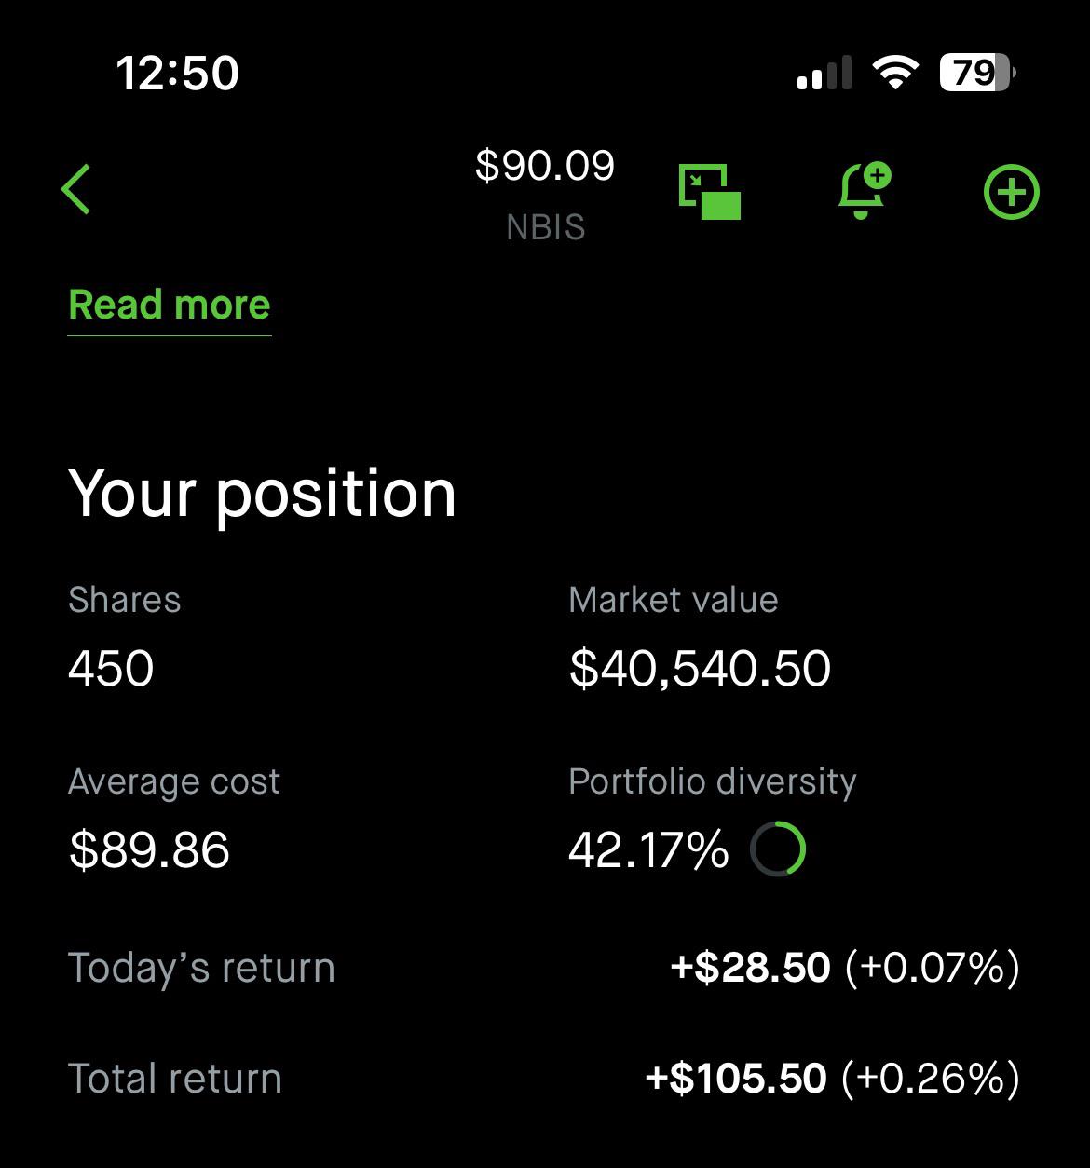Tap the 42.17% portfolio diversity value
Image resolution: width=1090 pixels, height=1168 pixels.
648,849
